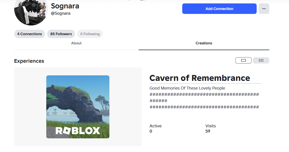
Task: Switch experiences to grid view
Action: click(261, 60)
